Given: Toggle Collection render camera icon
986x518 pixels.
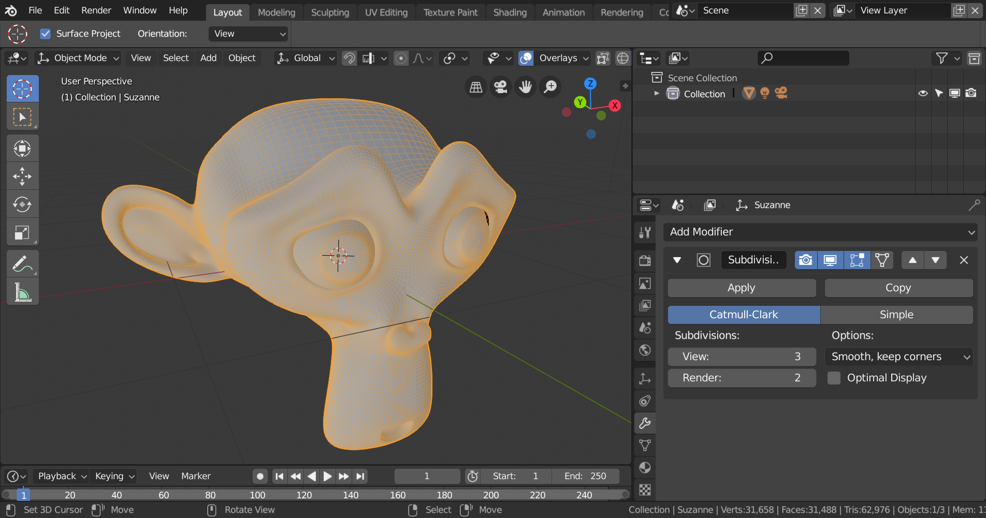Looking at the screenshot, I should coord(971,93).
